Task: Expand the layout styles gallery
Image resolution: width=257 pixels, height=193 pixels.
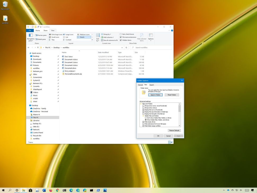Action: [x=92, y=40]
